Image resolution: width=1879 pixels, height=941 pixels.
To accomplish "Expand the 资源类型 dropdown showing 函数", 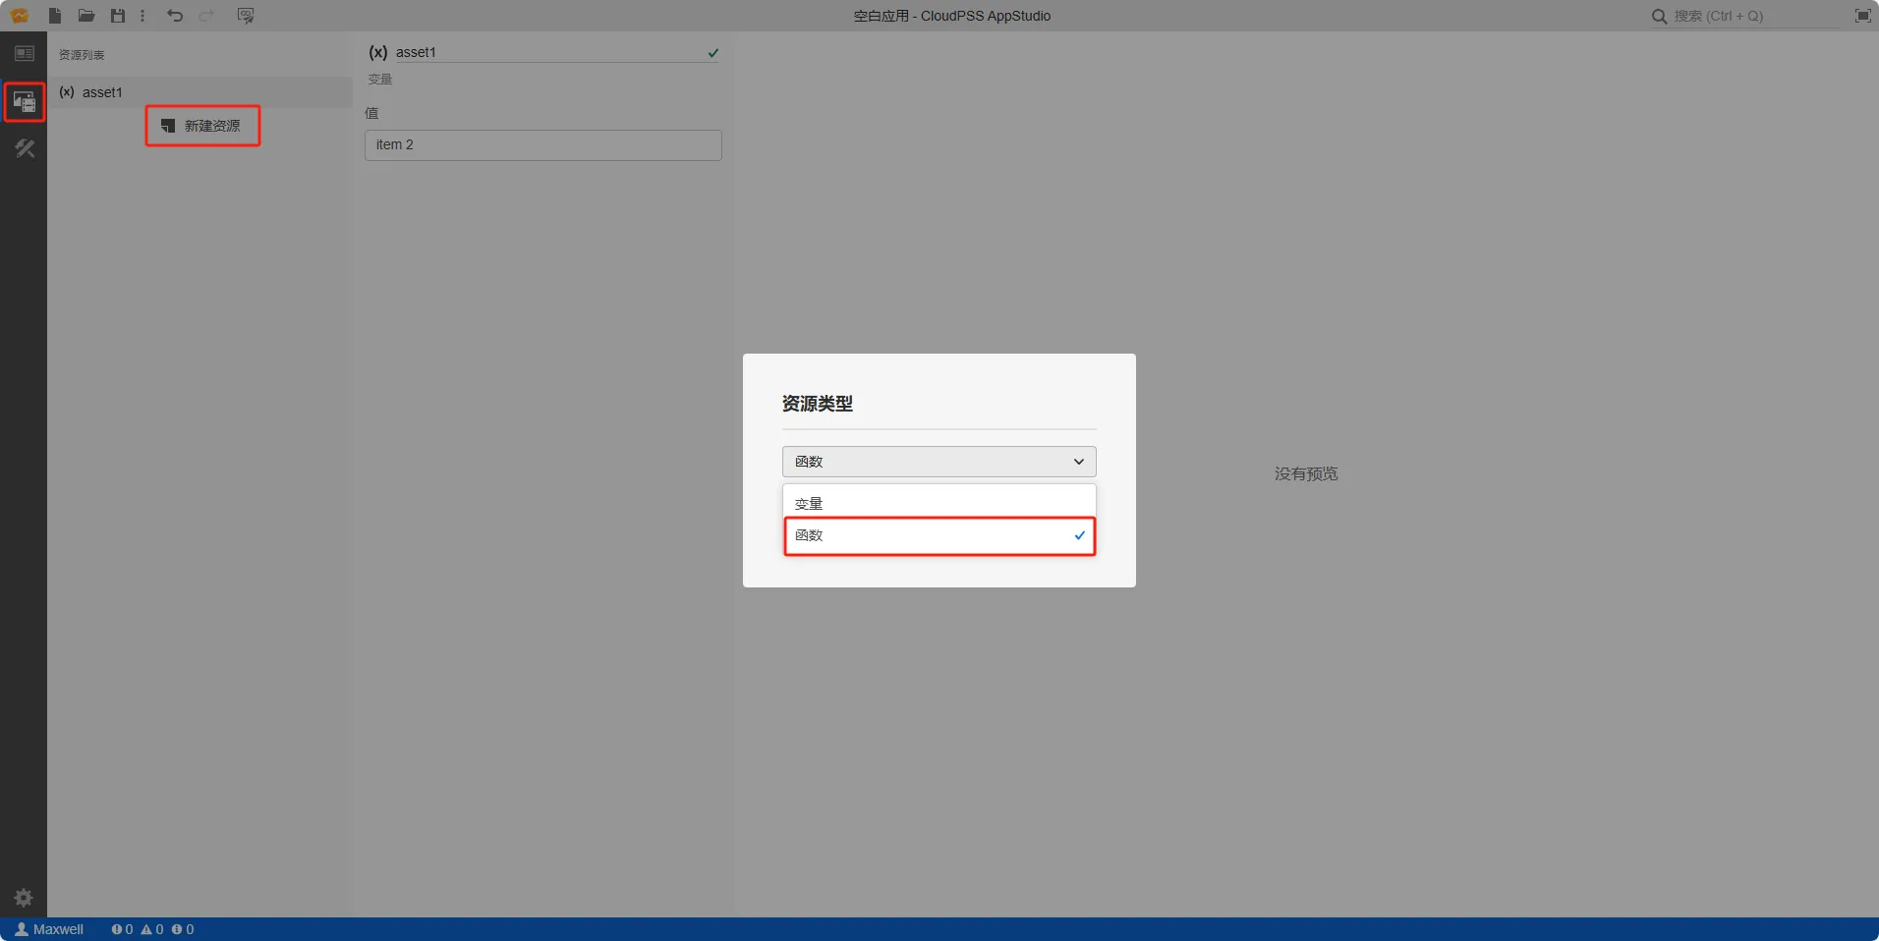I will coord(939,462).
